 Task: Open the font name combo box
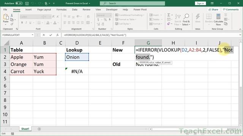[31, 17]
